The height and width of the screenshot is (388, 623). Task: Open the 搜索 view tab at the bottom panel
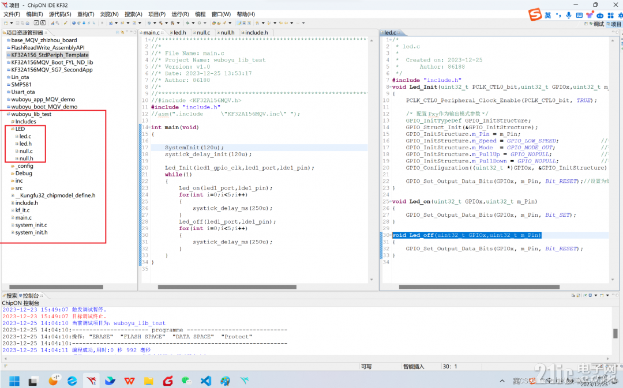point(10,295)
